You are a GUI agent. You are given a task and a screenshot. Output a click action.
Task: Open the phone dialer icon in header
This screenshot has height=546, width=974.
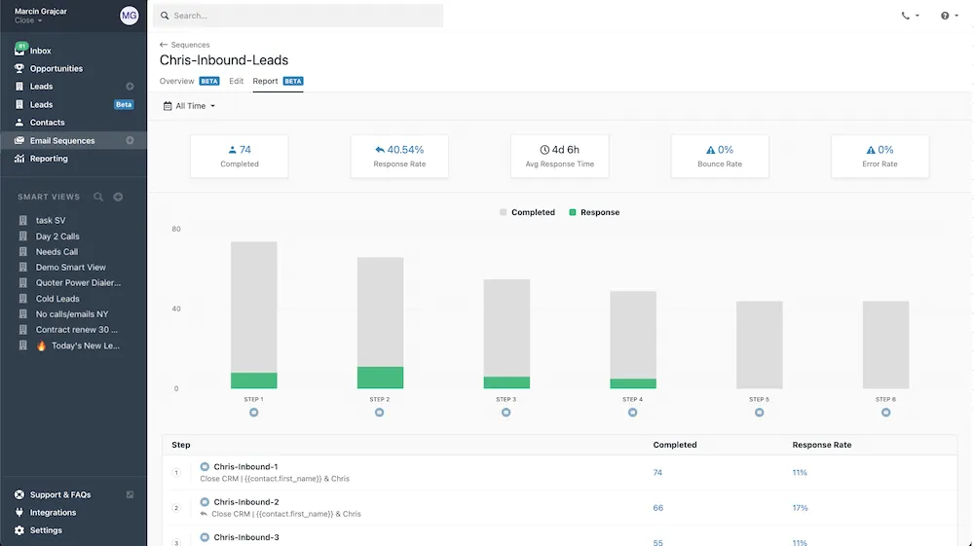tap(905, 16)
